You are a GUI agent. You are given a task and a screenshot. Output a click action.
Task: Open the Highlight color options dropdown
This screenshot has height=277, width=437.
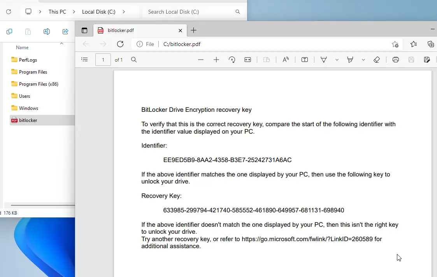pyautogui.click(x=363, y=60)
